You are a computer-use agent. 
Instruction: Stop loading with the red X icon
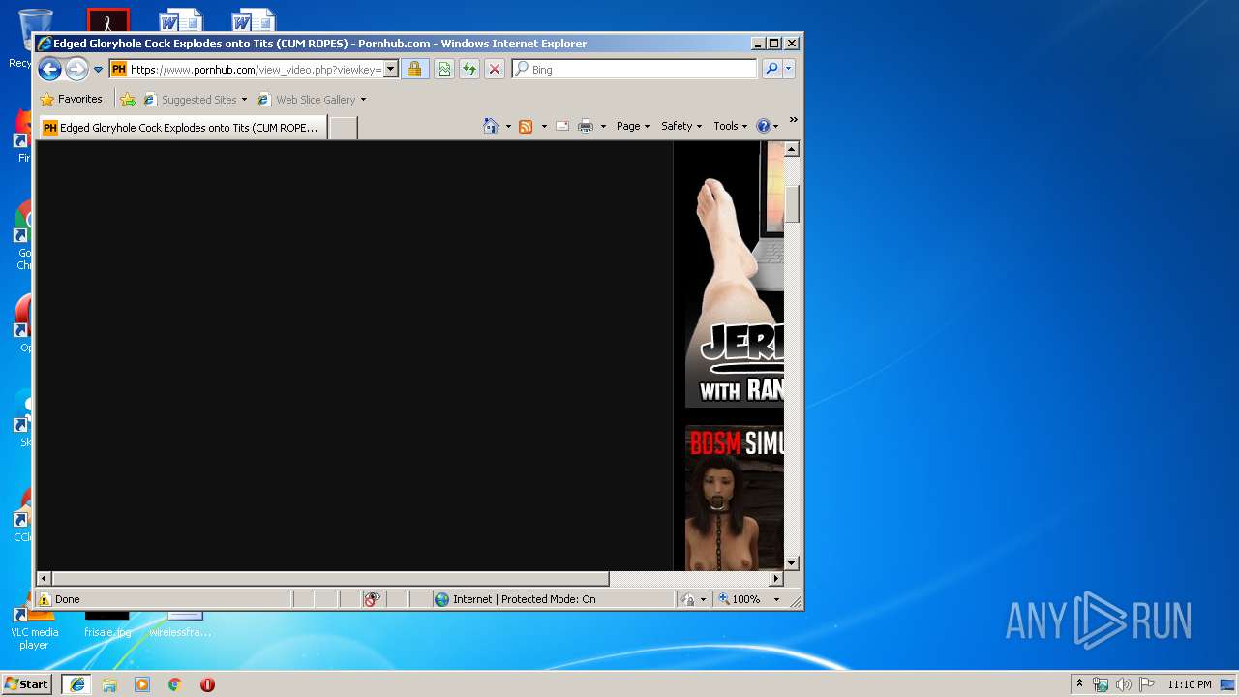(495, 69)
